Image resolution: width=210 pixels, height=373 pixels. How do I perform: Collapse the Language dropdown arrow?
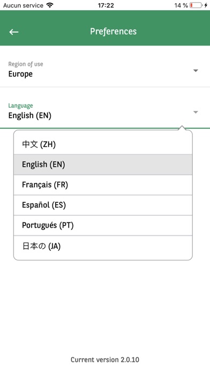tap(196, 112)
